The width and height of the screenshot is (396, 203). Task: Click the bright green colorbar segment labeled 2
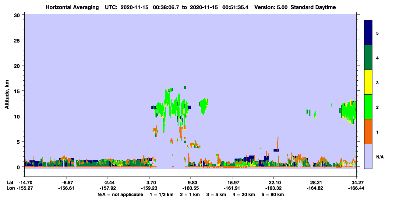(368, 107)
